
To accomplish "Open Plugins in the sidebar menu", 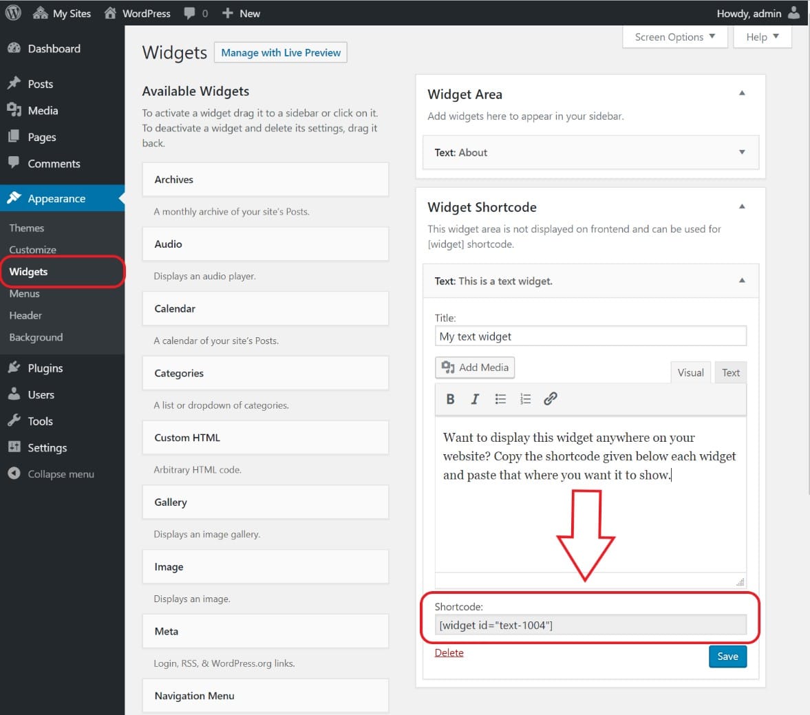I will [x=45, y=368].
